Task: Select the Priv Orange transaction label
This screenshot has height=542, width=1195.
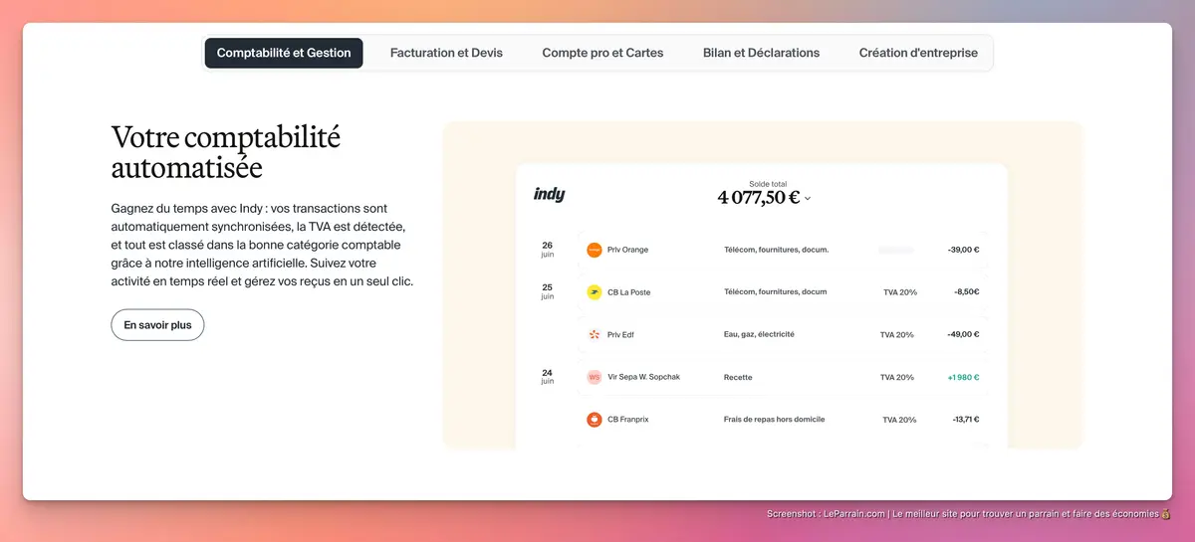Action: 627,250
